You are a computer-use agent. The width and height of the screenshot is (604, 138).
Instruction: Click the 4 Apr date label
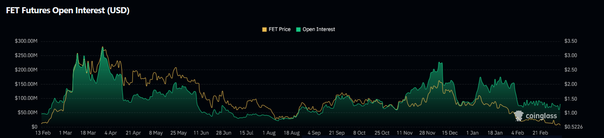point(111,133)
